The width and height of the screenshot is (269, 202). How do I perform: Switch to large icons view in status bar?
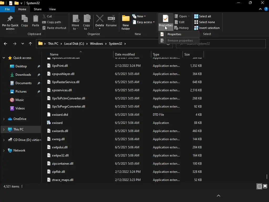[x=265, y=186]
